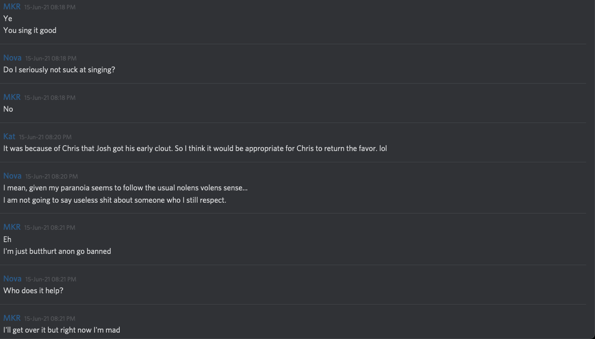
Task: Click the "Who does it help?" message
Action: tap(33, 290)
